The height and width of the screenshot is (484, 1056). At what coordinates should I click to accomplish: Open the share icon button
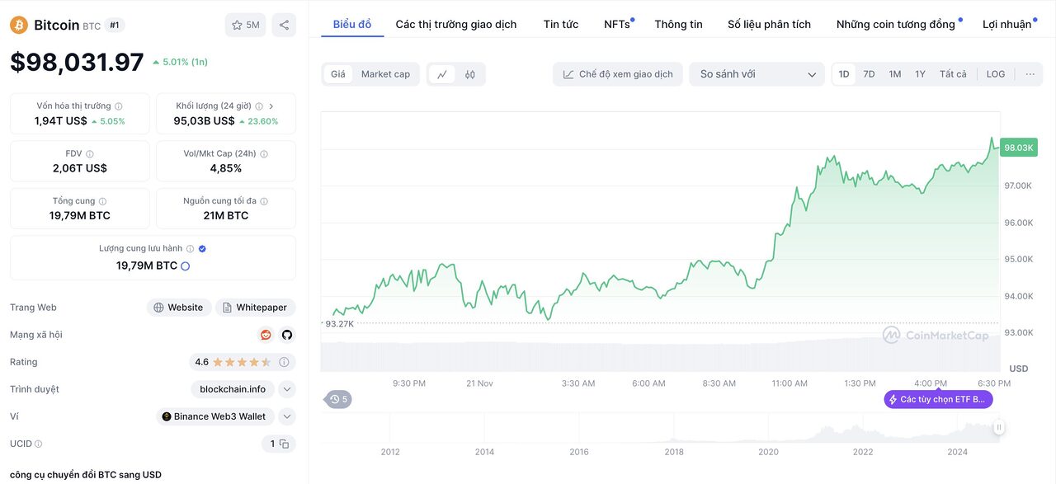284,25
